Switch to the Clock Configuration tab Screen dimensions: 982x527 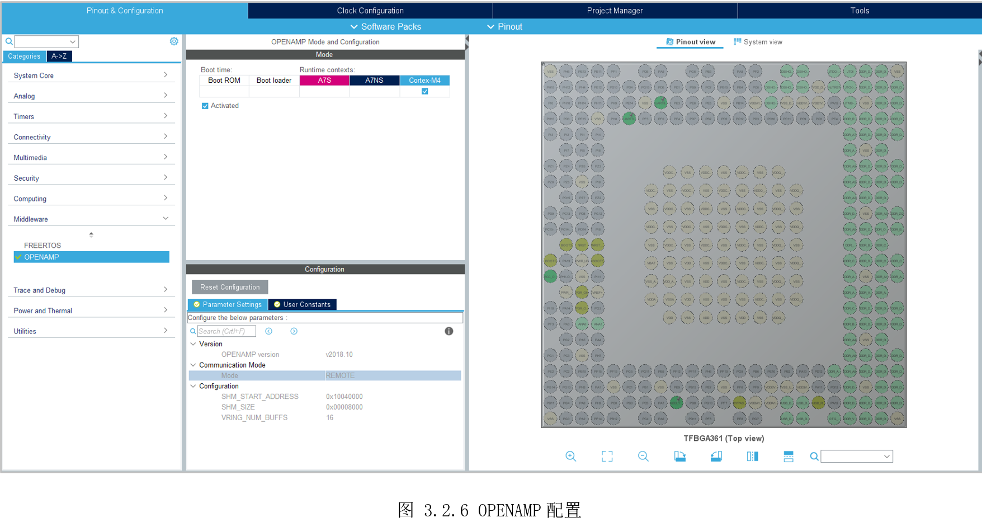click(x=370, y=11)
